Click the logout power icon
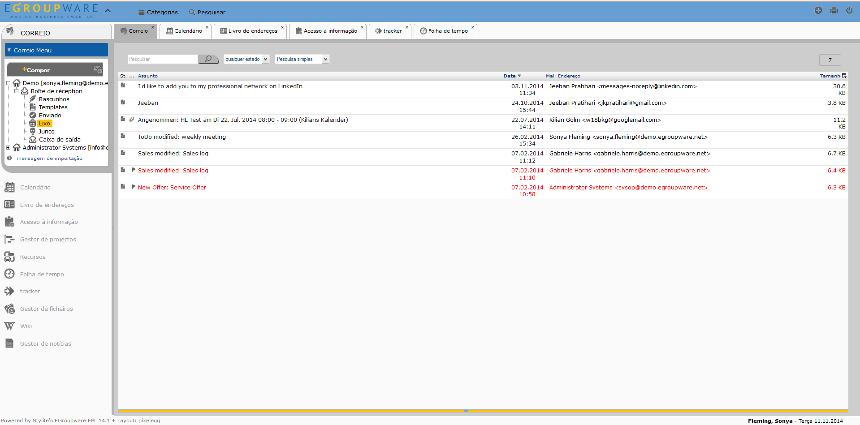Screen dimensions: 860x425 click(x=849, y=10)
